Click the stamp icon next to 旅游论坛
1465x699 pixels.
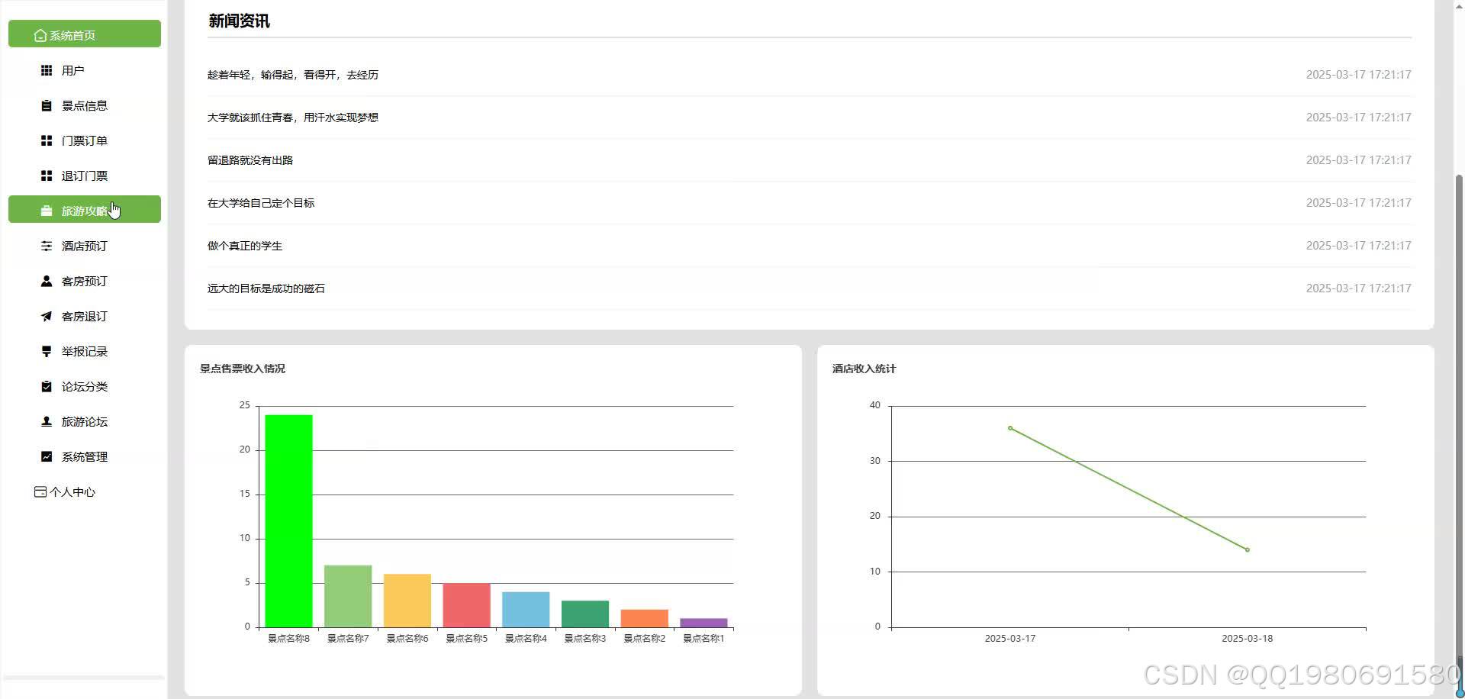click(47, 421)
